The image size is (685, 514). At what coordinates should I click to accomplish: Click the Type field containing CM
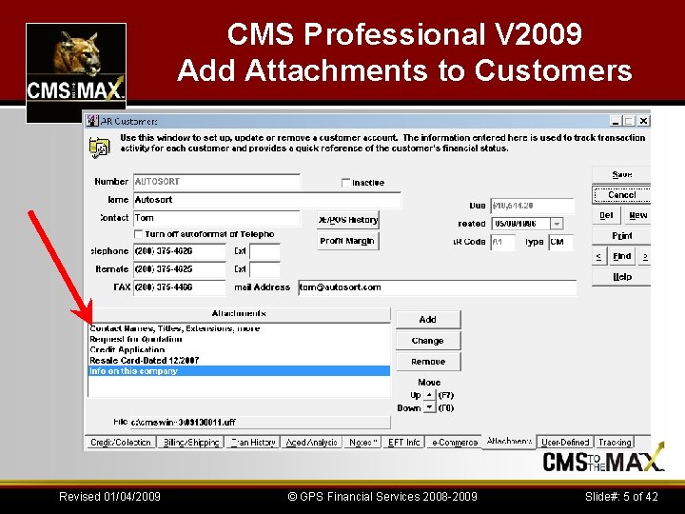561,242
